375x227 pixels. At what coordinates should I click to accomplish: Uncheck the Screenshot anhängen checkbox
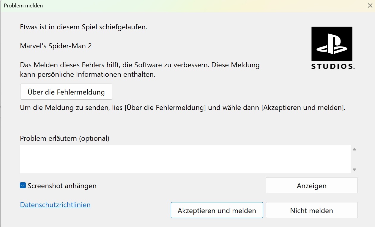click(x=23, y=186)
